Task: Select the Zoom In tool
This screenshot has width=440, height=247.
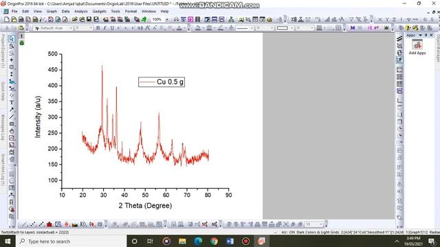Action: coord(12,46)
